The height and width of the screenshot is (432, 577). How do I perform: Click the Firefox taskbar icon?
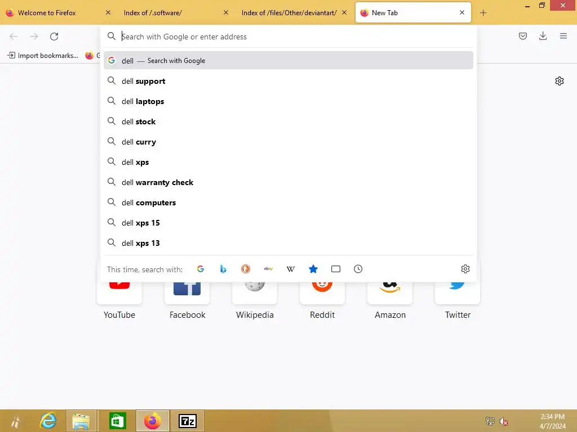point(152,421)
